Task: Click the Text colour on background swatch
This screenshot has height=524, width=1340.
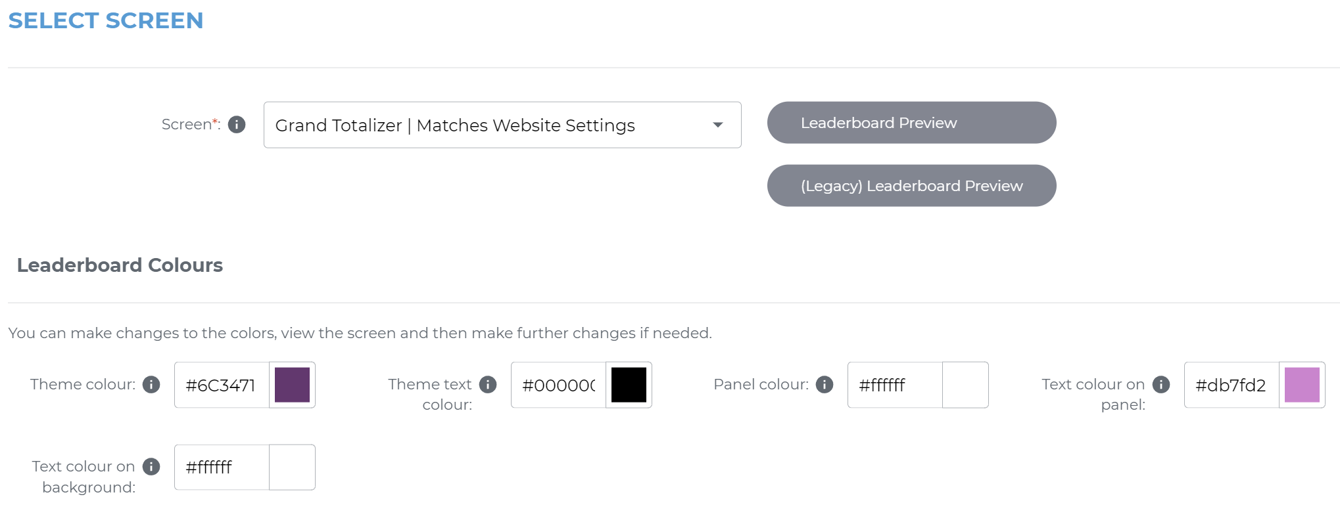Action: 292,467
